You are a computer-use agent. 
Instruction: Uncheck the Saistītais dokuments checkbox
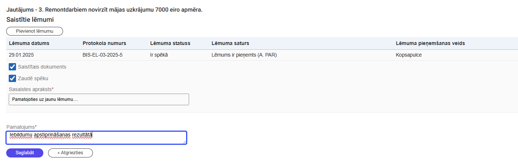(x=12, y=67)
